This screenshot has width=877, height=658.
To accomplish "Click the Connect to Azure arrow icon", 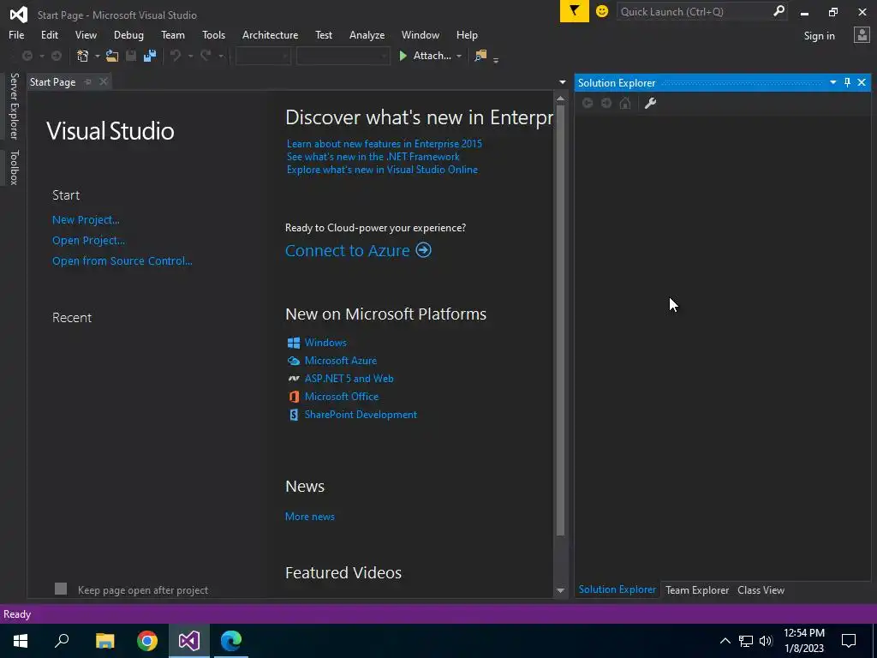I will (423, 249).
